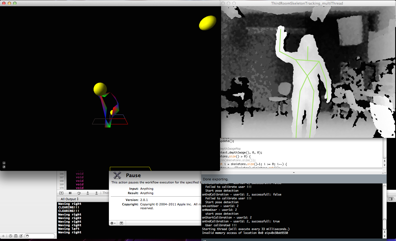Click the split-pane layout icon at right edge
Viewport: 396px width, 241px height.
point(391,199)
